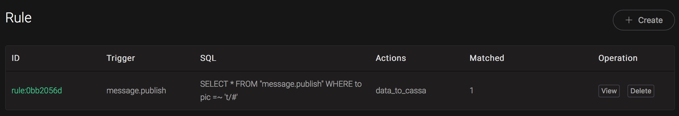
Task: Select the Actions column header
Action: [x=391, y=58]
